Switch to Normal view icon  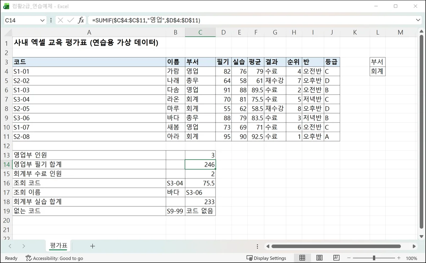[302, 258]
